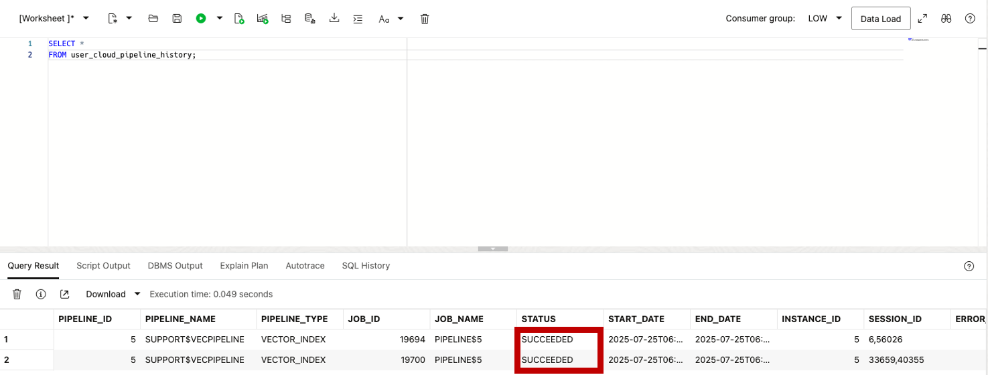
Task: Click line number 2 in editor
Action: (x=30, y=55)
